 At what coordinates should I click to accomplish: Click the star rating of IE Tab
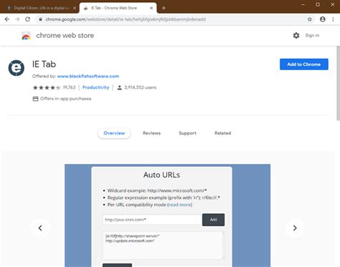click(47, 87)
